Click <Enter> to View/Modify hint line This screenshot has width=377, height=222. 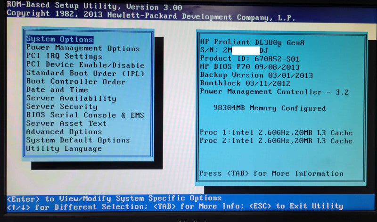[114, 198]
